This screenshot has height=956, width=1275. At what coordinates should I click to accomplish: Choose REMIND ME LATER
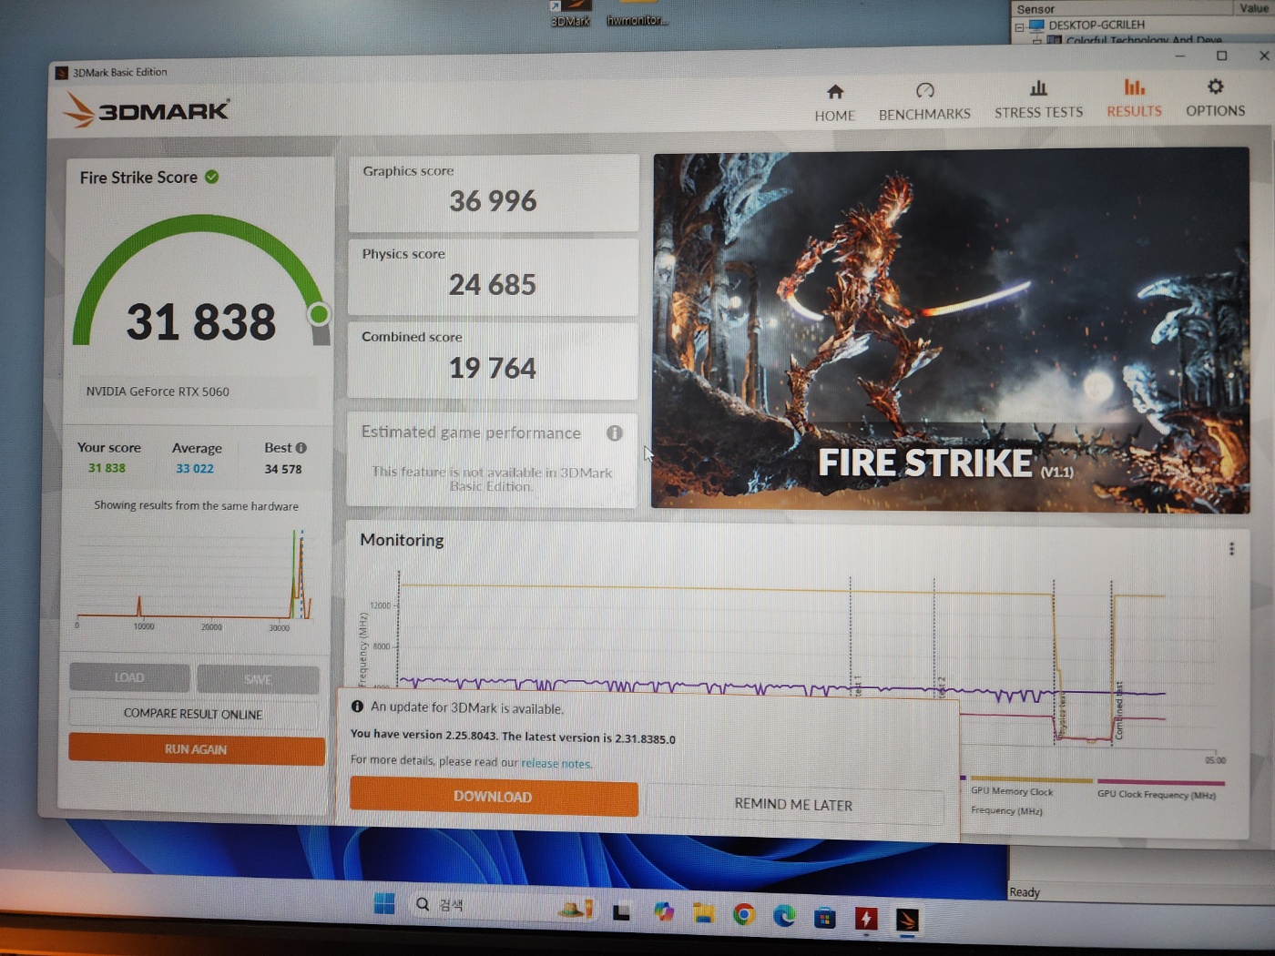[x=793, y=805]
